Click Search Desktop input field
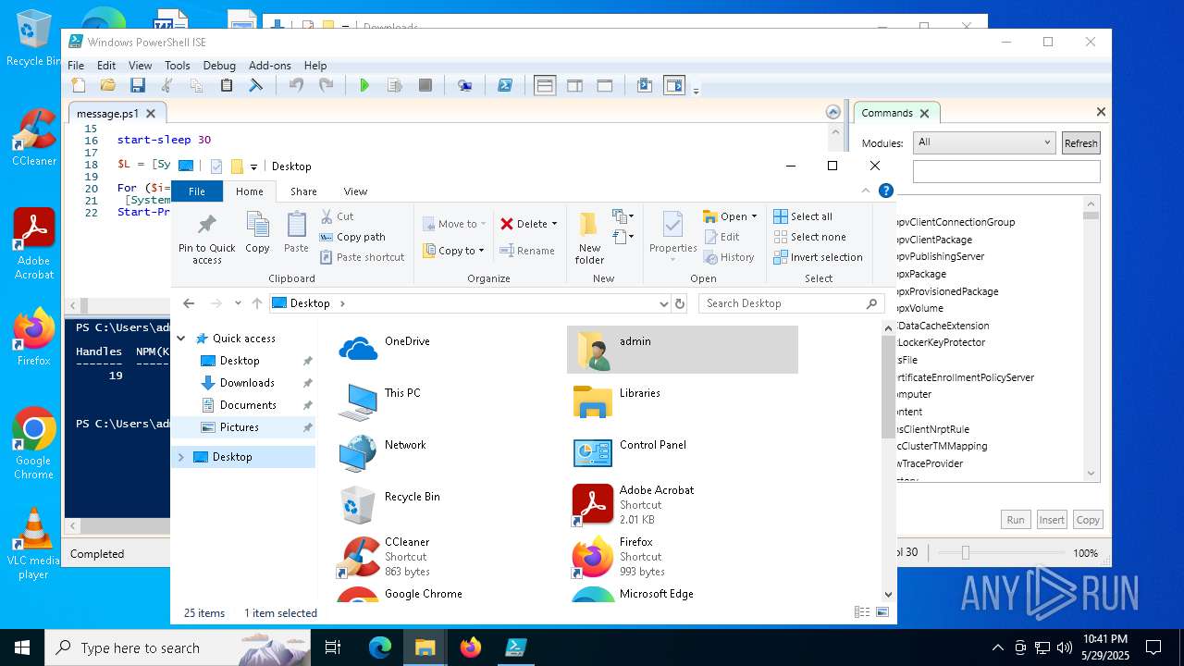 click(792, 303)
